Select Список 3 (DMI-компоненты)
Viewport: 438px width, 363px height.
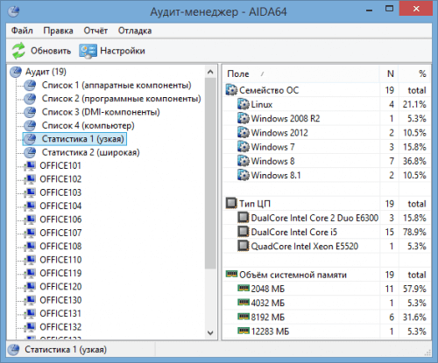[101, 112]
